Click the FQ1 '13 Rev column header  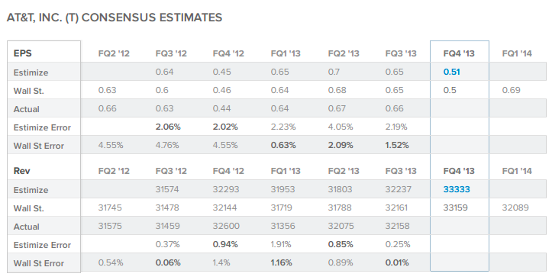tap(286, 171)
